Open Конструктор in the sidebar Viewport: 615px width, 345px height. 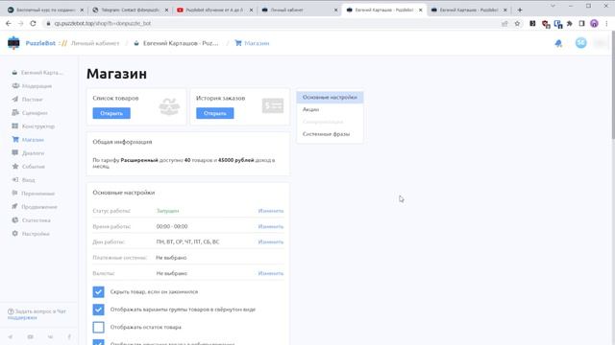point(34,126)
